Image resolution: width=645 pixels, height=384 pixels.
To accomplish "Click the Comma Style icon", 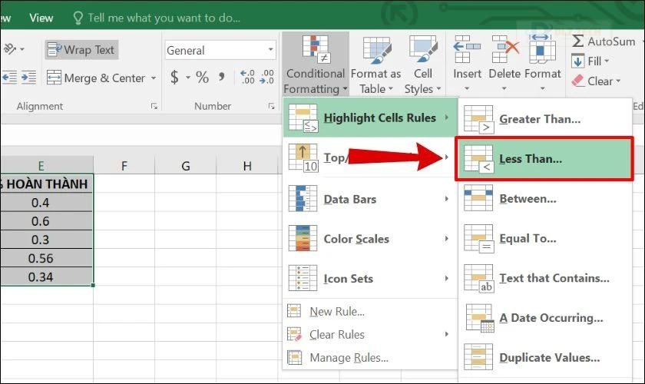I will [x=222, y=77].
